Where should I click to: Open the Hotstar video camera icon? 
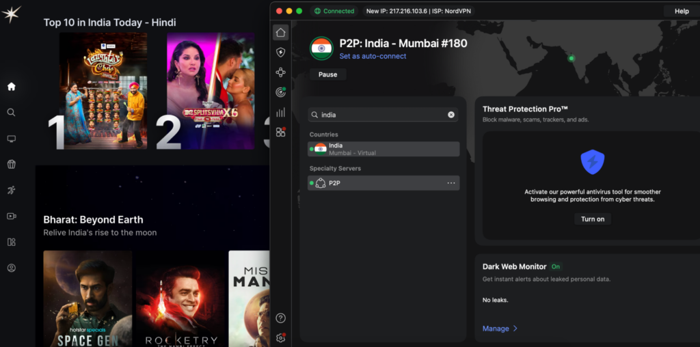[12, 217]
